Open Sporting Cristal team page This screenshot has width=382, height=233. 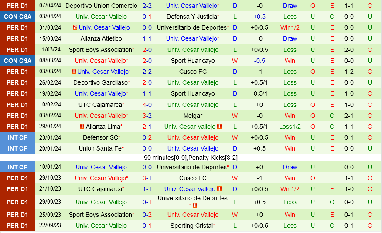point(191,226)
